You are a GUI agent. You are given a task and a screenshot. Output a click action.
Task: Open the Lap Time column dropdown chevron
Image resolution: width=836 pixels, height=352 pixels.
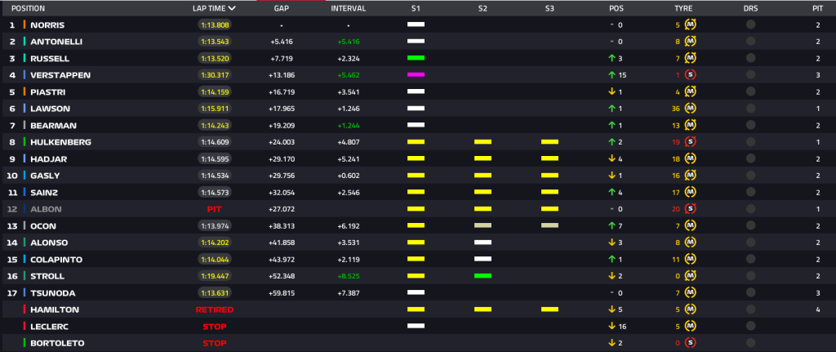click(231, 8)
